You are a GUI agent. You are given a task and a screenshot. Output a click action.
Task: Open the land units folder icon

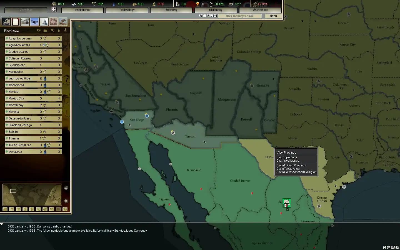(25, 21)
